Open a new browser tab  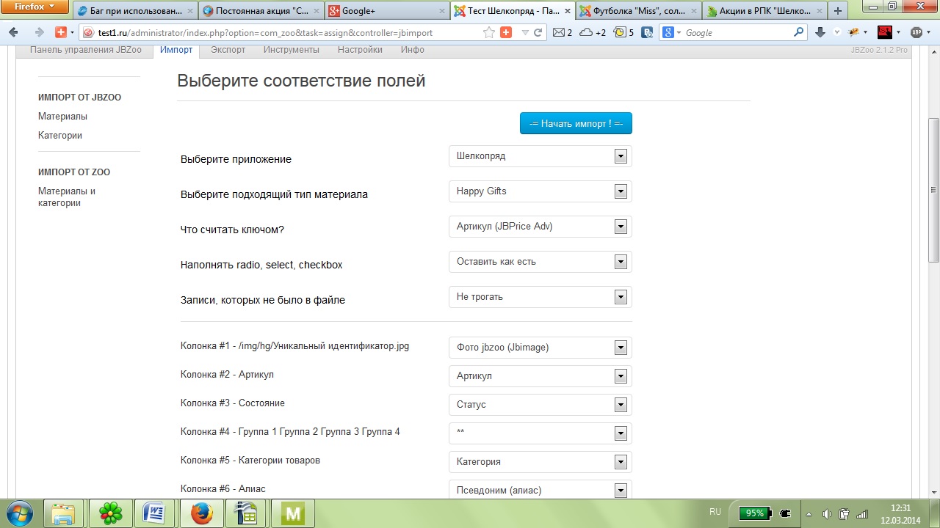pyautogui.click(x=838, y=11)
